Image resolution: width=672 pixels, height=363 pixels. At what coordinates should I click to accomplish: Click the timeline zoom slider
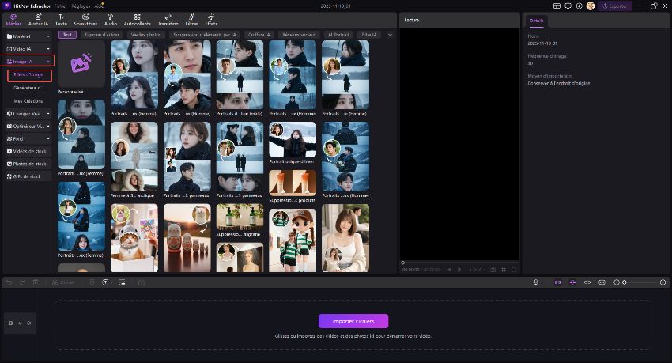pos(642,282)
